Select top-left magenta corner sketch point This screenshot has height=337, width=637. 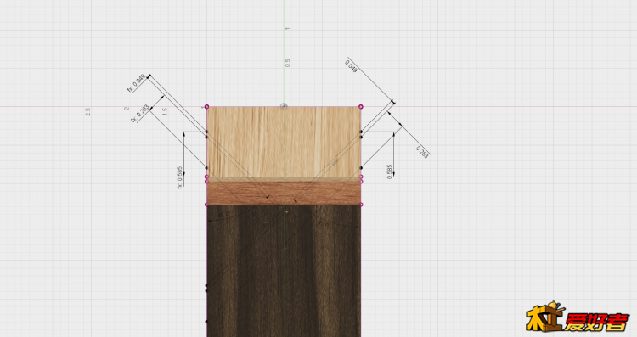pos(206,107)
